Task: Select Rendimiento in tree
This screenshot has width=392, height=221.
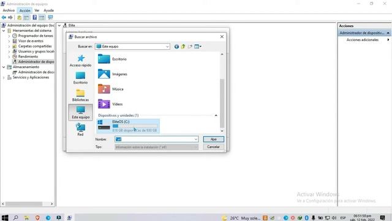Action: pyautogui.click(x=28, y=56)
